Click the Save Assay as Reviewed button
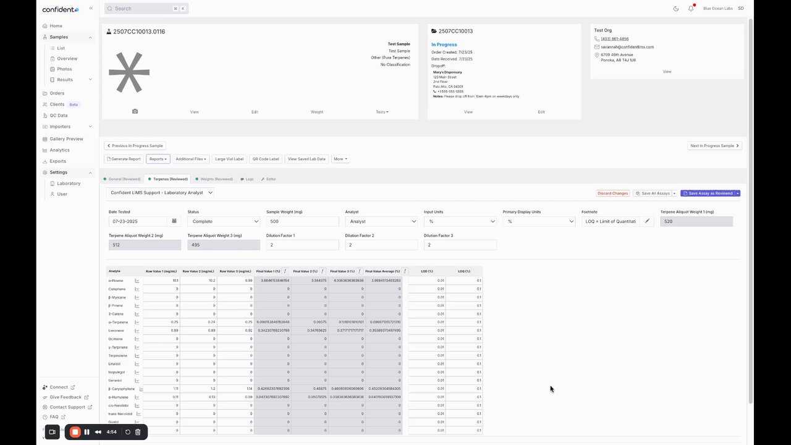The image size is (791, 445). [x=707, y=193]
